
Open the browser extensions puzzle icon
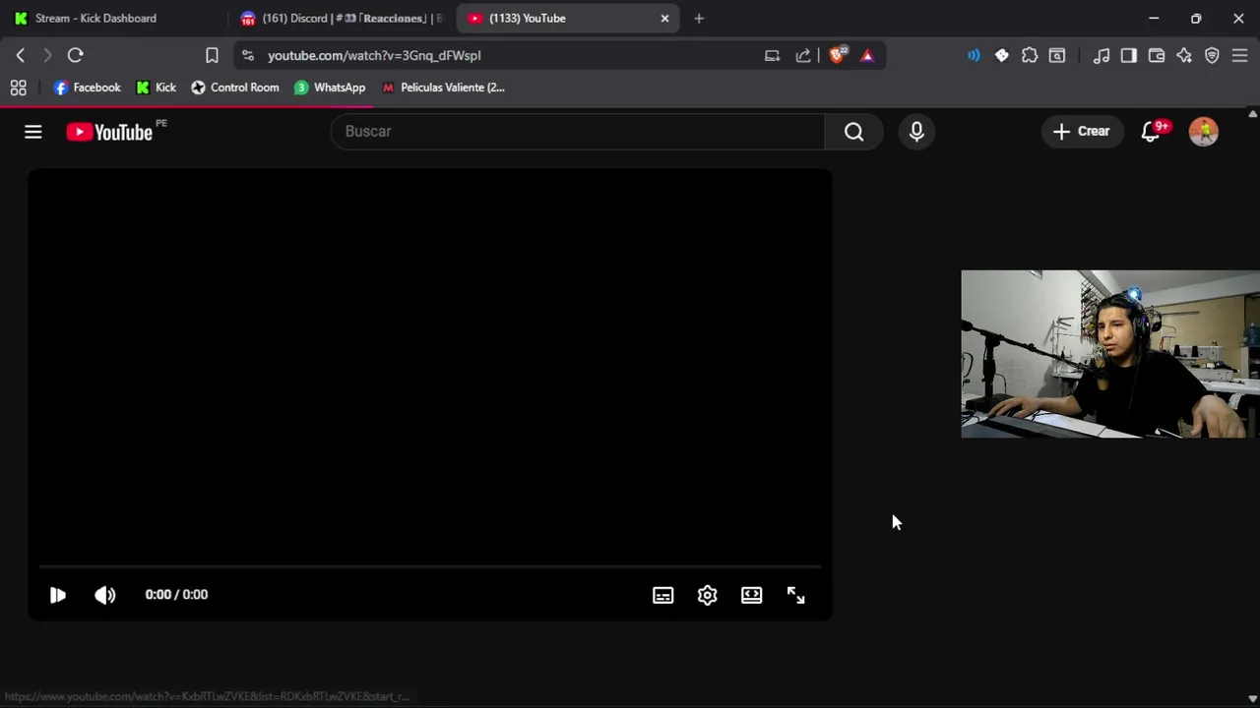click(1030, 55)
